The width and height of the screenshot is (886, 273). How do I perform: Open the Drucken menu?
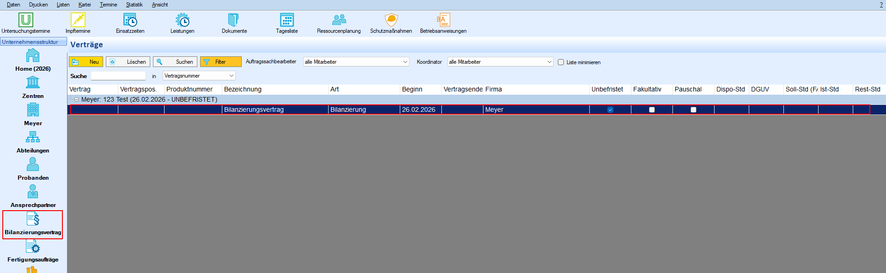[38, 5]
